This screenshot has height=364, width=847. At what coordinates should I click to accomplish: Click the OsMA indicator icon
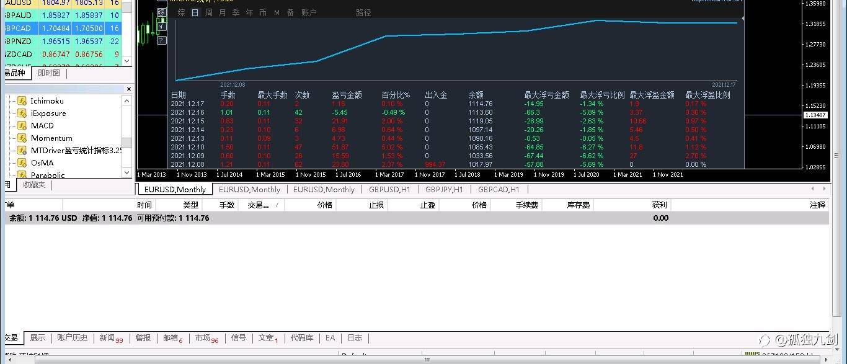point(22,162)
